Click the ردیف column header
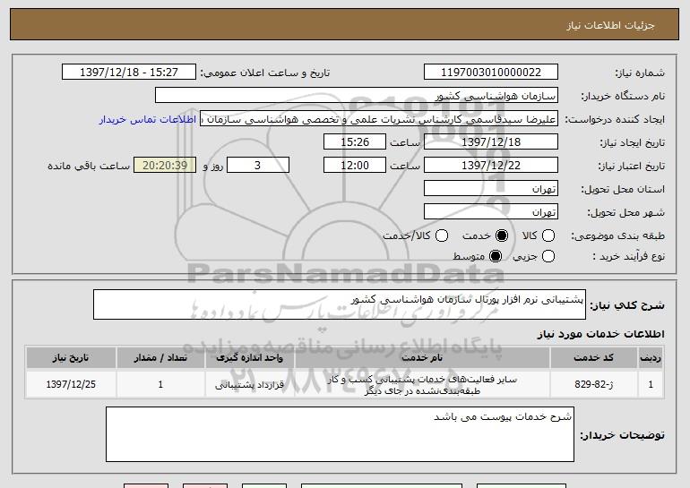The height and width of the screenshot is (488, 690). click(x=651, y=358)
